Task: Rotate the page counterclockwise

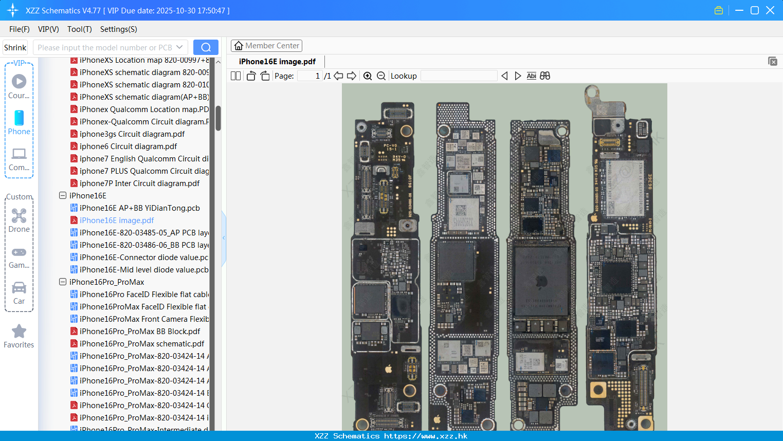Action: coord(251,76)
